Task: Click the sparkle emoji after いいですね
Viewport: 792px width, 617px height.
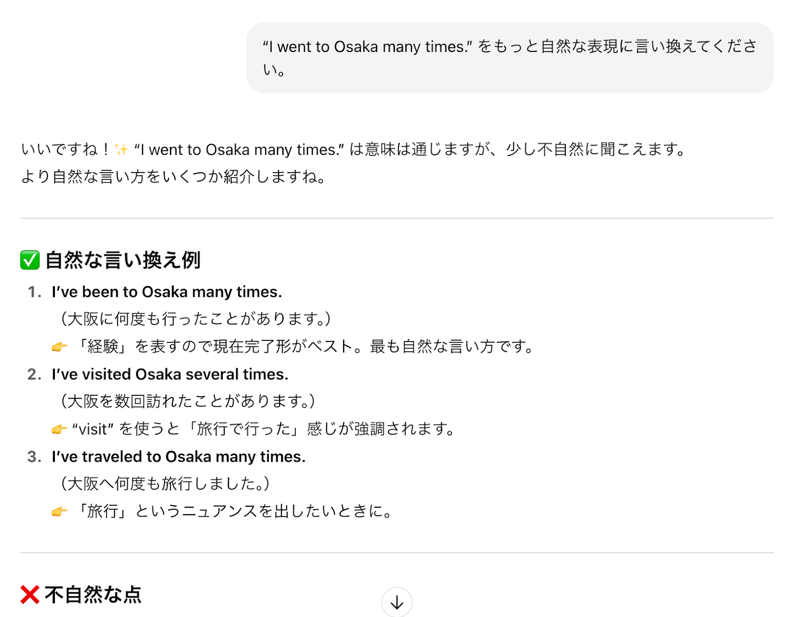Action: point(121,149)
